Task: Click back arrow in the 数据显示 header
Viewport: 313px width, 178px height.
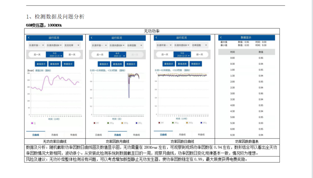Action: [221, 37]
